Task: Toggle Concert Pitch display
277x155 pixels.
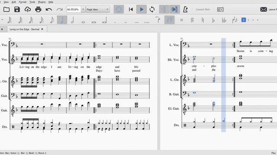Action: [x=203, y=9]
